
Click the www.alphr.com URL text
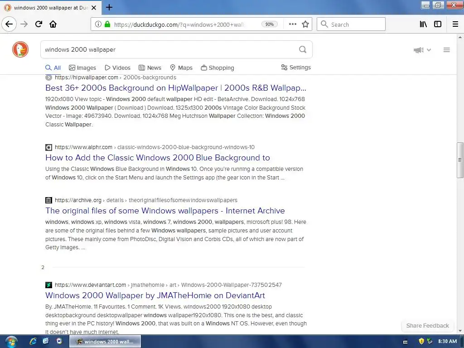(x=83, y=147)
